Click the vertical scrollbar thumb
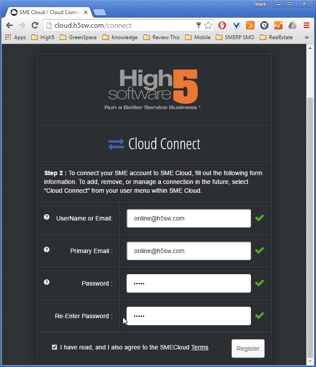The image size is (316, 367). pos(310,228)
